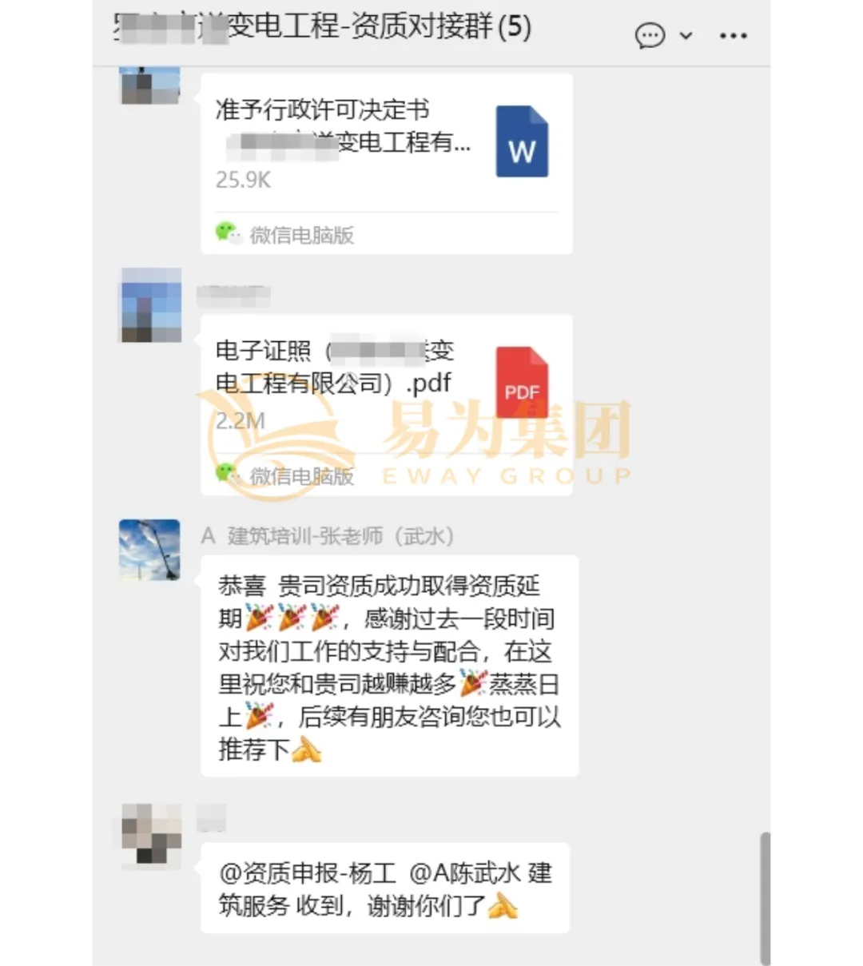This screenshot has height=966, width=863.
Task: Click the chat vertical scrollbar thumb
Action: click(x=765, y=896)
